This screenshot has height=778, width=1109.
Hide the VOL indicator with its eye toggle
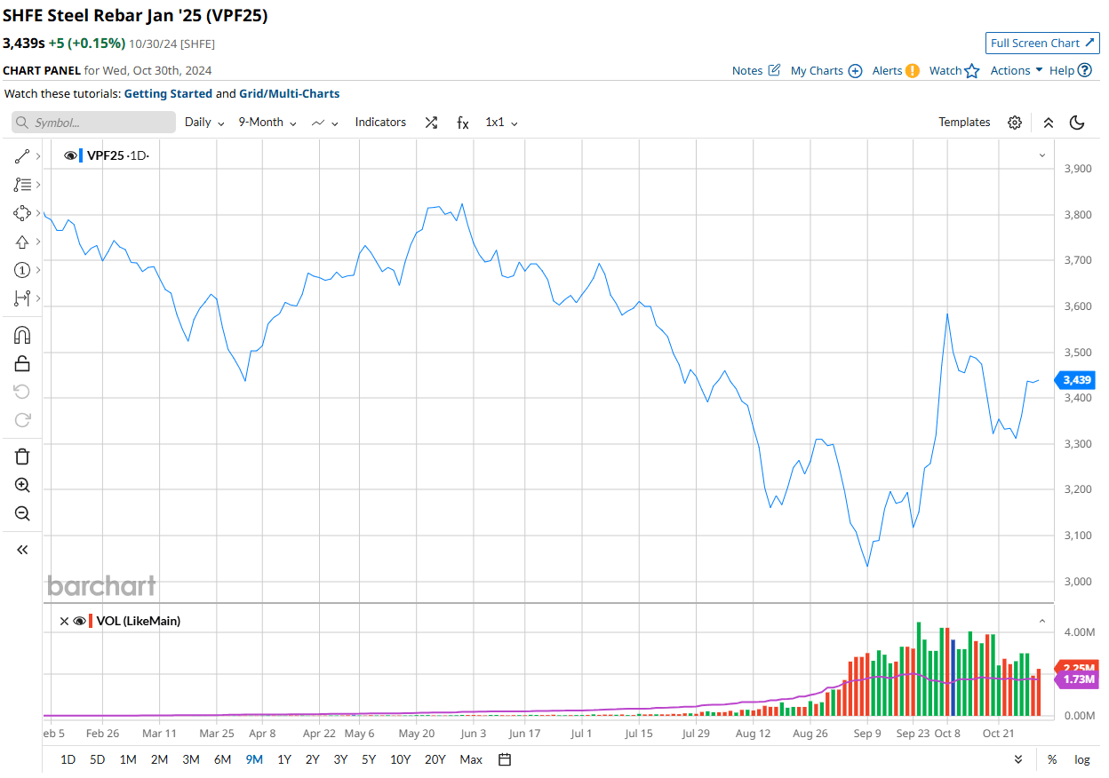point(79,621)
